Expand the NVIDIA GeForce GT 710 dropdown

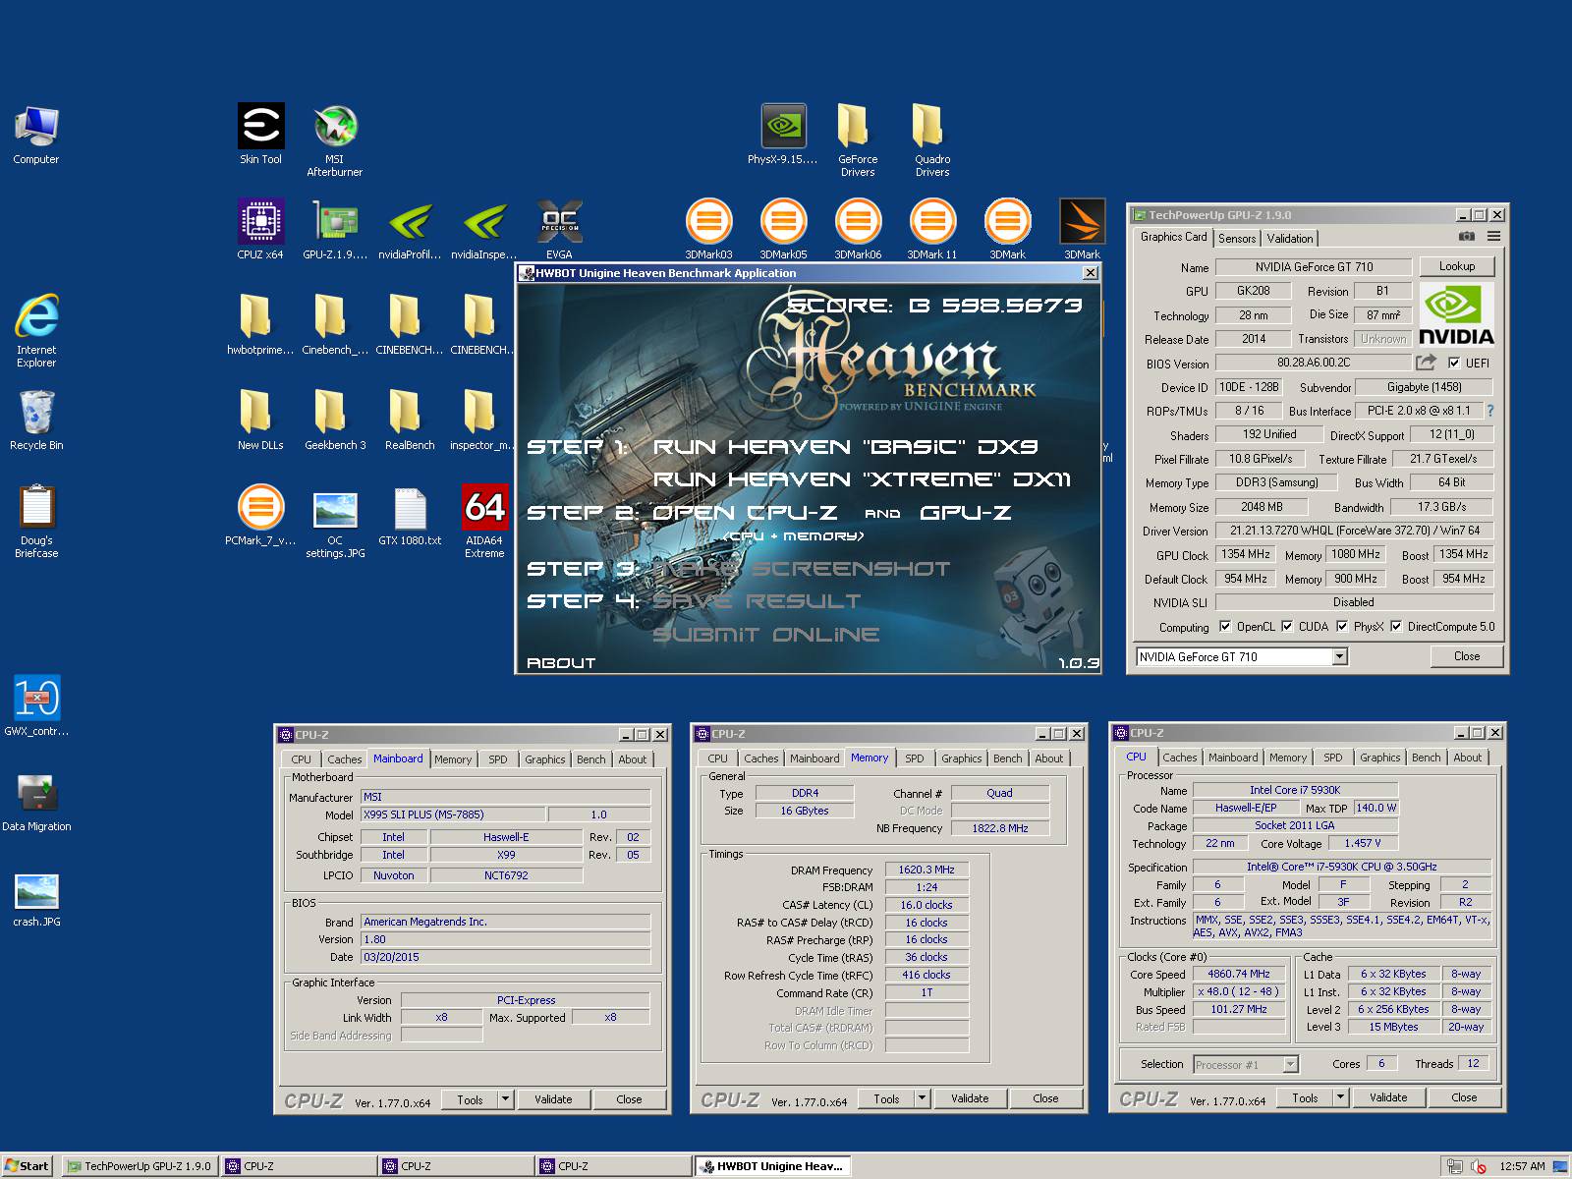(1339, 656)
